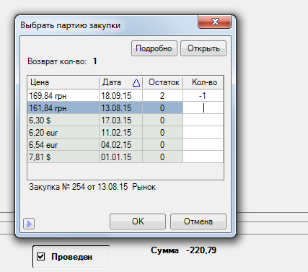Click the Подробно button

154,48
